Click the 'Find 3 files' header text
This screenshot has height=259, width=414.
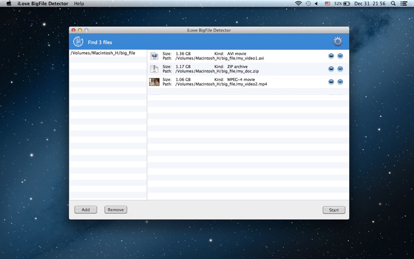coord(100,42)
